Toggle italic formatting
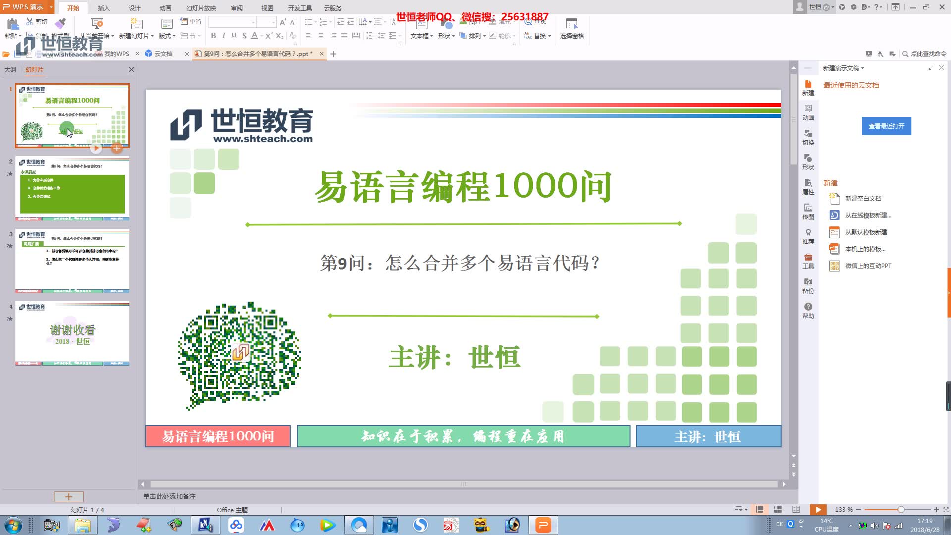This screenshot has height=535, width=951. [223, 36]
